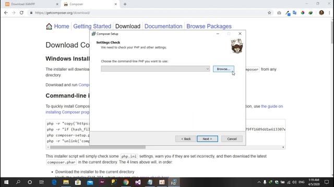
Task: Select the Composer browser tab
Action: click(x=89, y=4)
